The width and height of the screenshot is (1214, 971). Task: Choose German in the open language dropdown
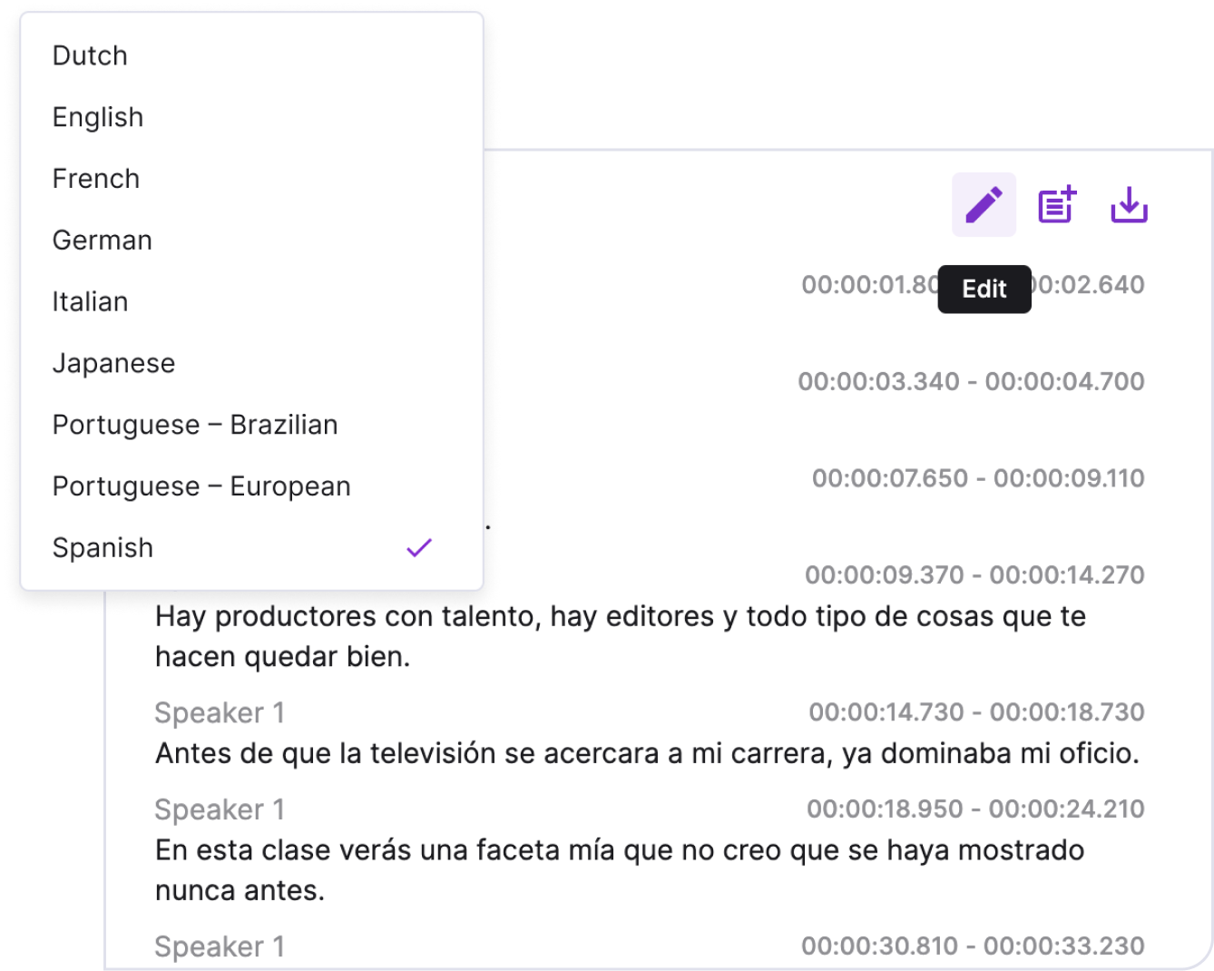pos(102,239)
